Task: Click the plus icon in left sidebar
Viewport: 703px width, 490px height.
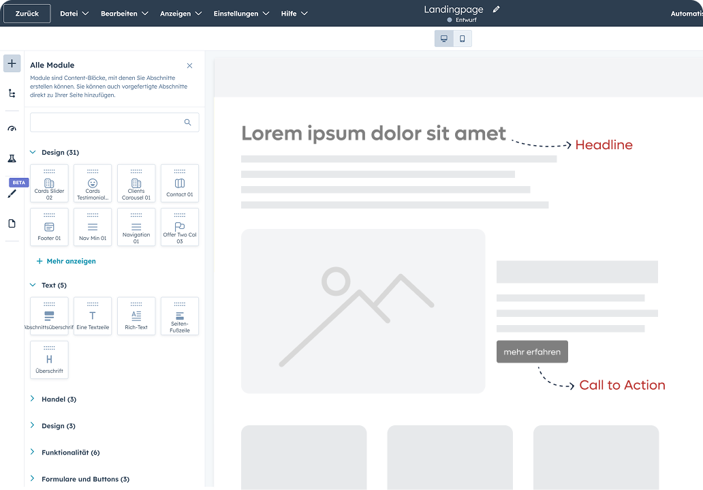Action: [x=12, y=64]
